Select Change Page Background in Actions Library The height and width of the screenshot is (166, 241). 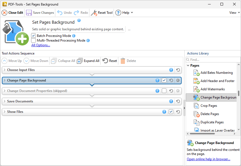point(211,97)
